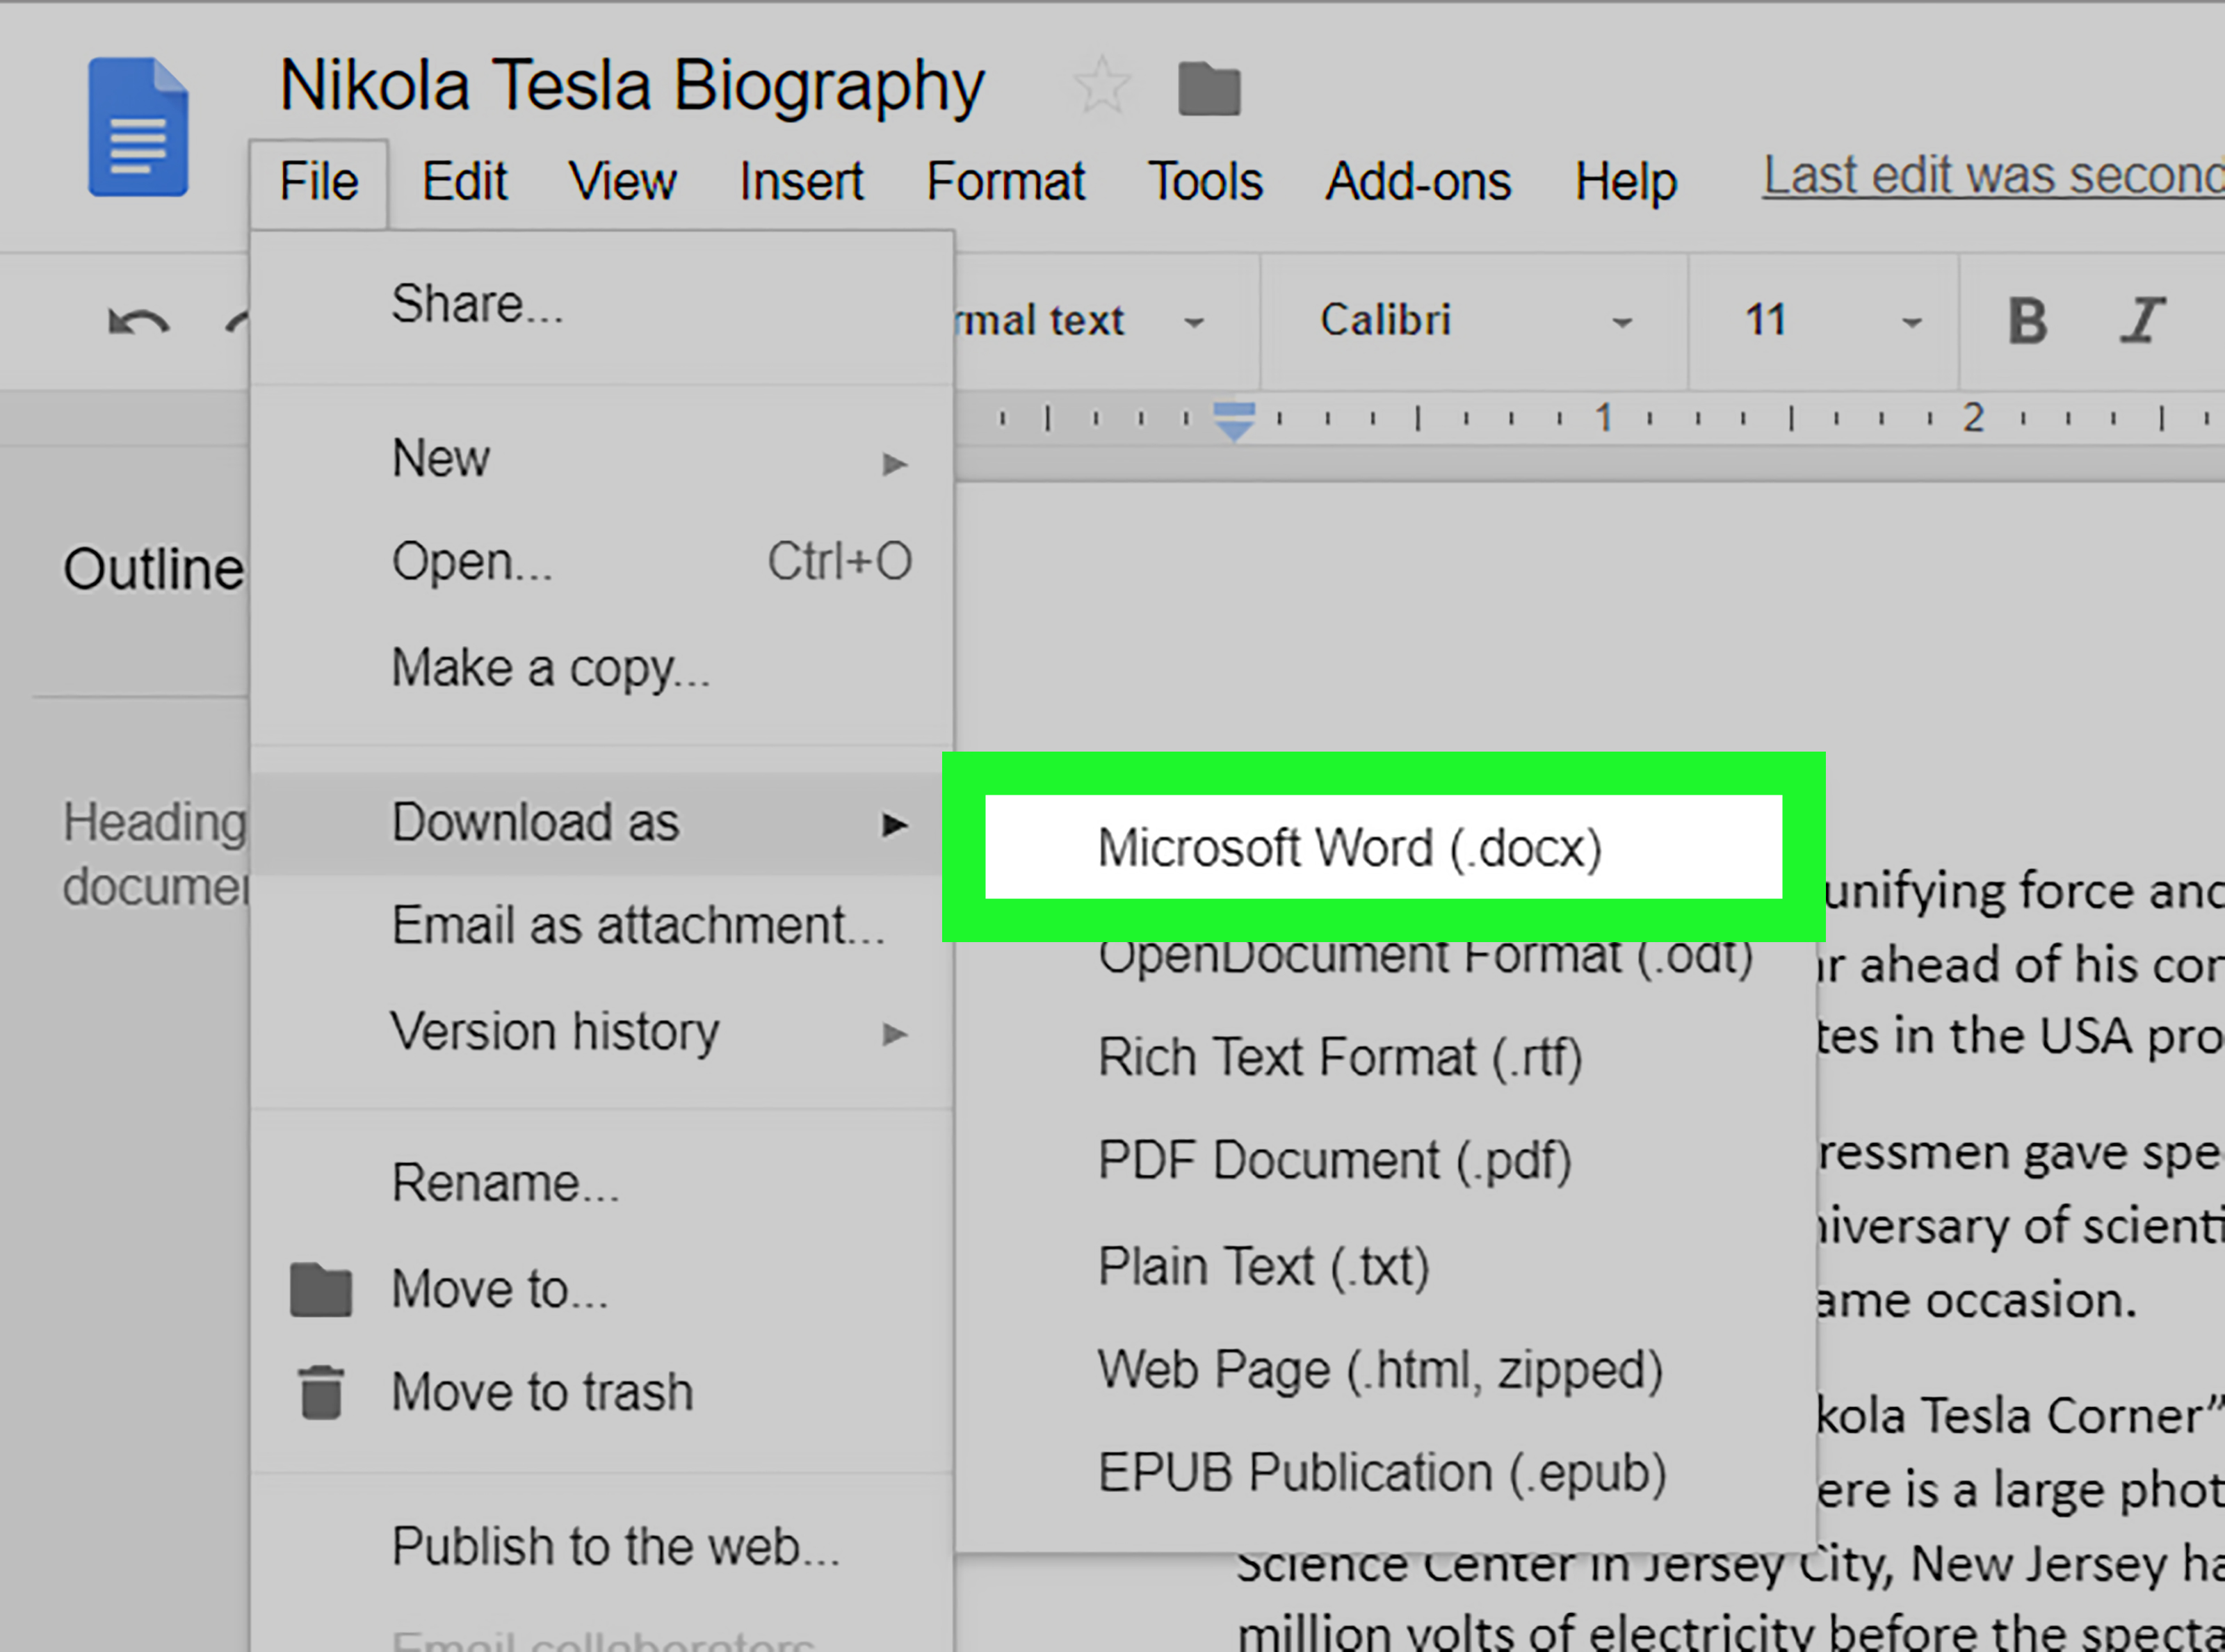Click the Last edit was seconds ago link
The height and width of the screenshot is (1652, 2225).
click(1993, 176)
